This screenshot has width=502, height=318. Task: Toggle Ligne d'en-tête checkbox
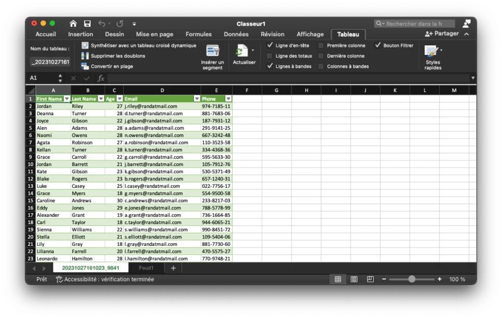coord(270,45)
